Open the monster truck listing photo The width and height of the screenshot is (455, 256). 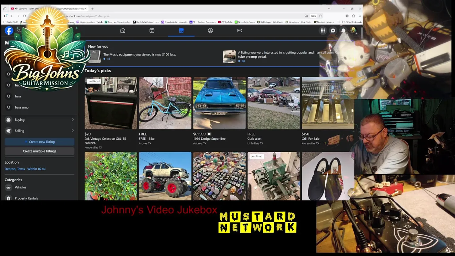pyautogui.click(x=165, y=176)
